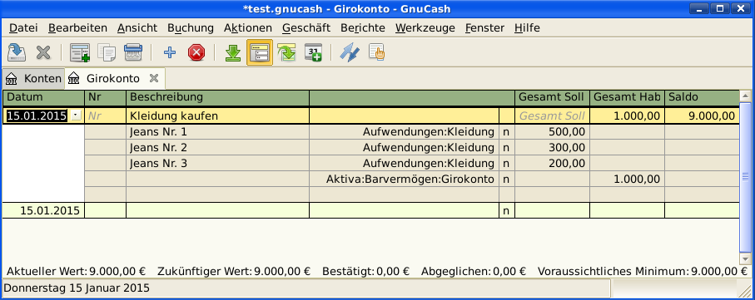Viewport: 755px width, 300px height.
Task: Click the Transfer arrows toolbar icon
Action: pyautogui.click(x=350, y=52)
